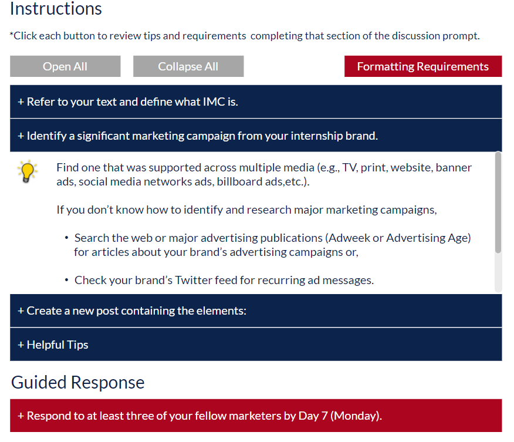Click the Open All button
This screenshot has height=442, width=514.
click(65, 66)
